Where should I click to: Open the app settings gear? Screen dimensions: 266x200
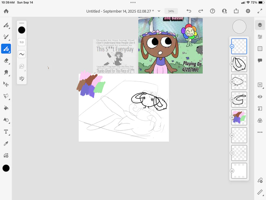tap(248, 11)
